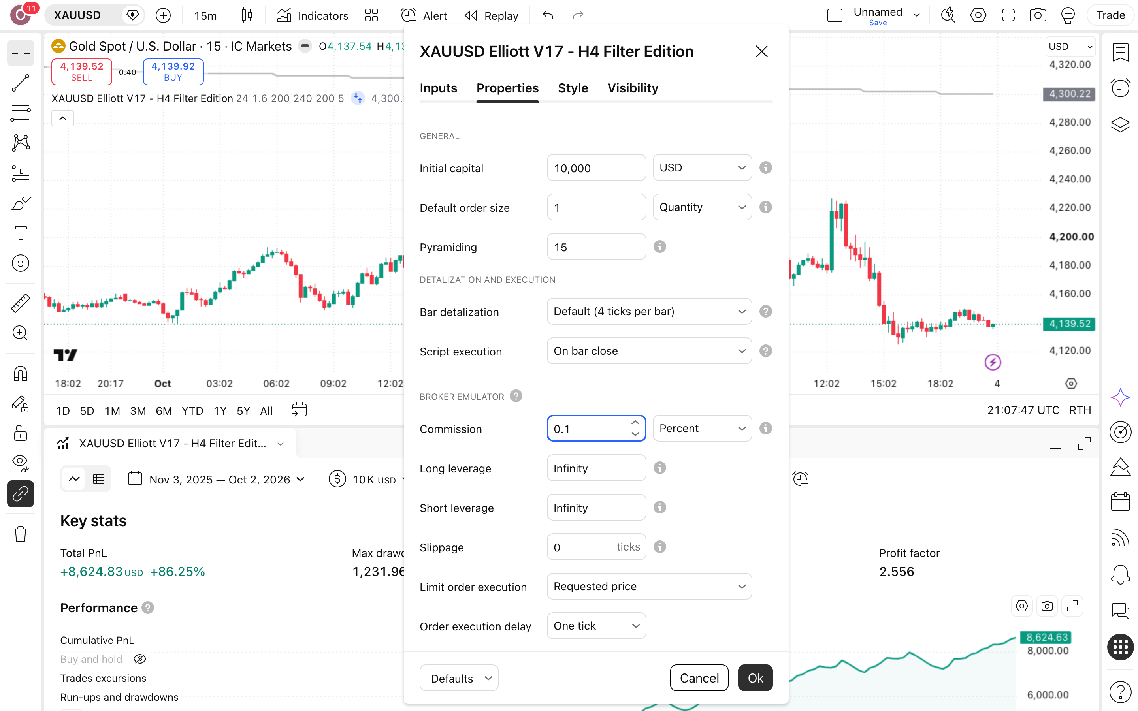Viewport: 1138px width, 711px height.
Task: Open the commission Percent dropdown
Action: [702, 428]
